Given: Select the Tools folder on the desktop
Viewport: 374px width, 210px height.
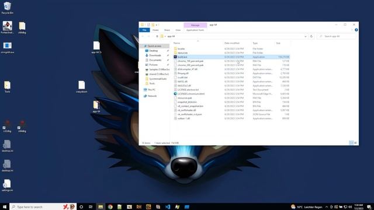Looking at the screenshot, I should [x=8, y=87].
